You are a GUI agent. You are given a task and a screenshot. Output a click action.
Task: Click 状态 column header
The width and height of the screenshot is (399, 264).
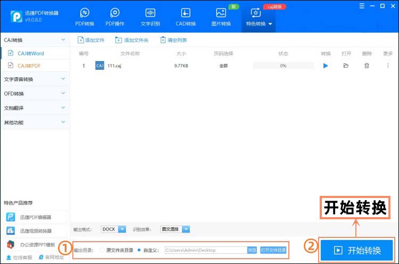pos(283,53)
